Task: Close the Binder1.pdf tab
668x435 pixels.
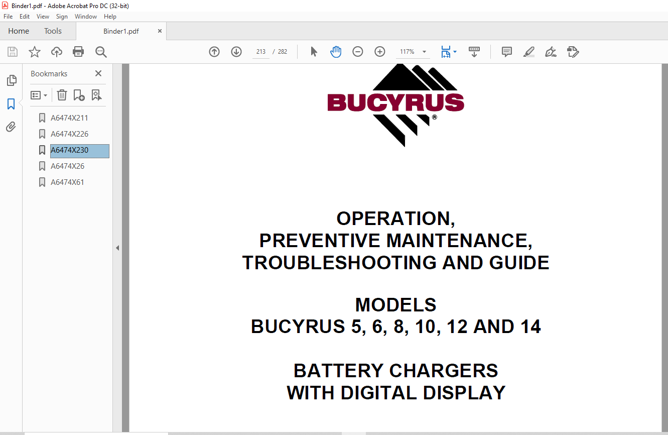Action: (160, 31)
